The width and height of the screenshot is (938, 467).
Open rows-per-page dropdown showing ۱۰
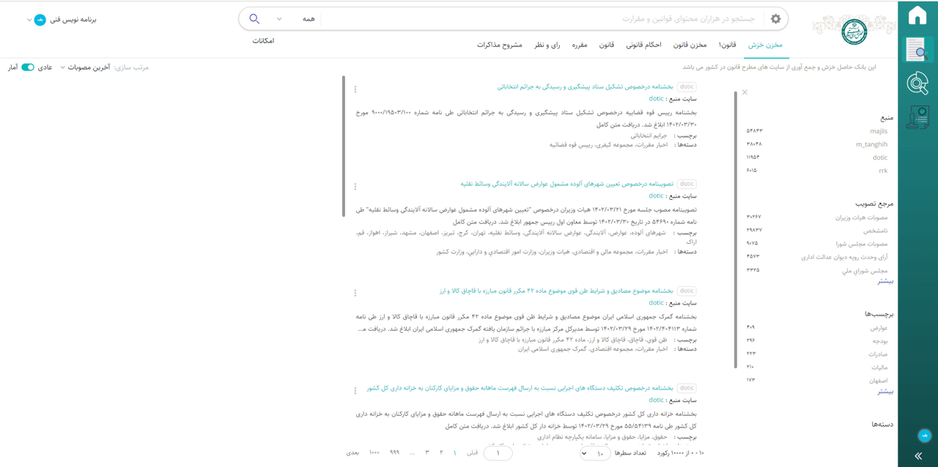pyautogui.click(x=595, y=453)
